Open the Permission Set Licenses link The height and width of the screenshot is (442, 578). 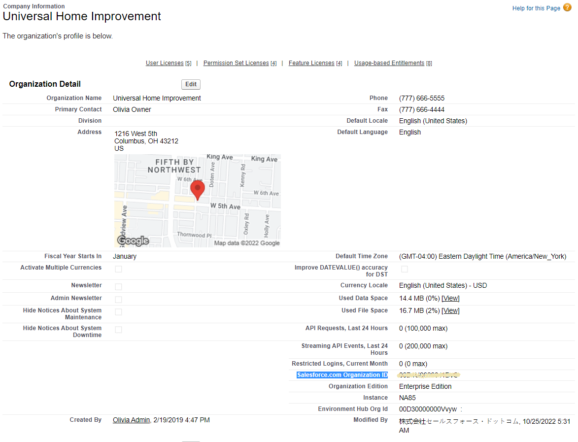[236, 63]
